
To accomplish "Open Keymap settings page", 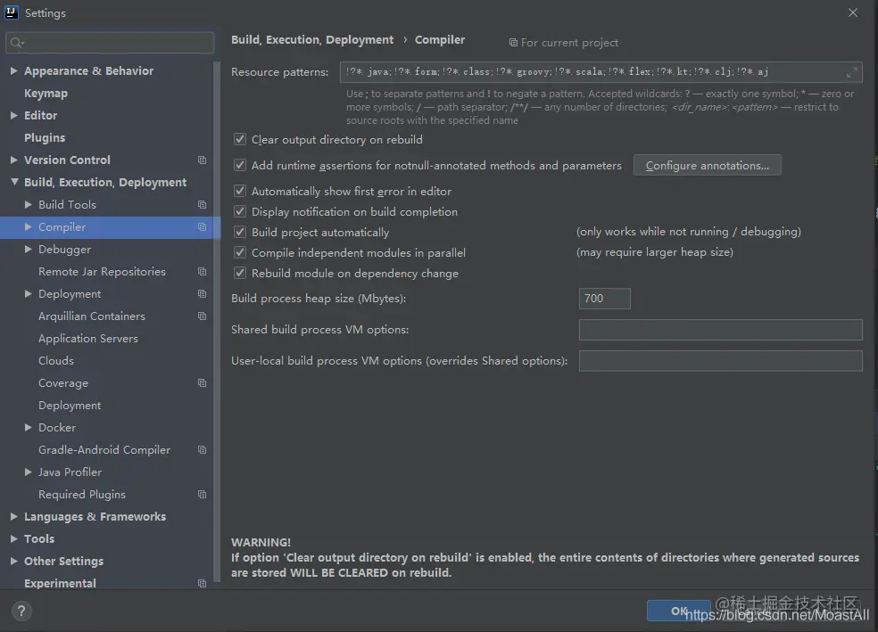I will [46, 94].
